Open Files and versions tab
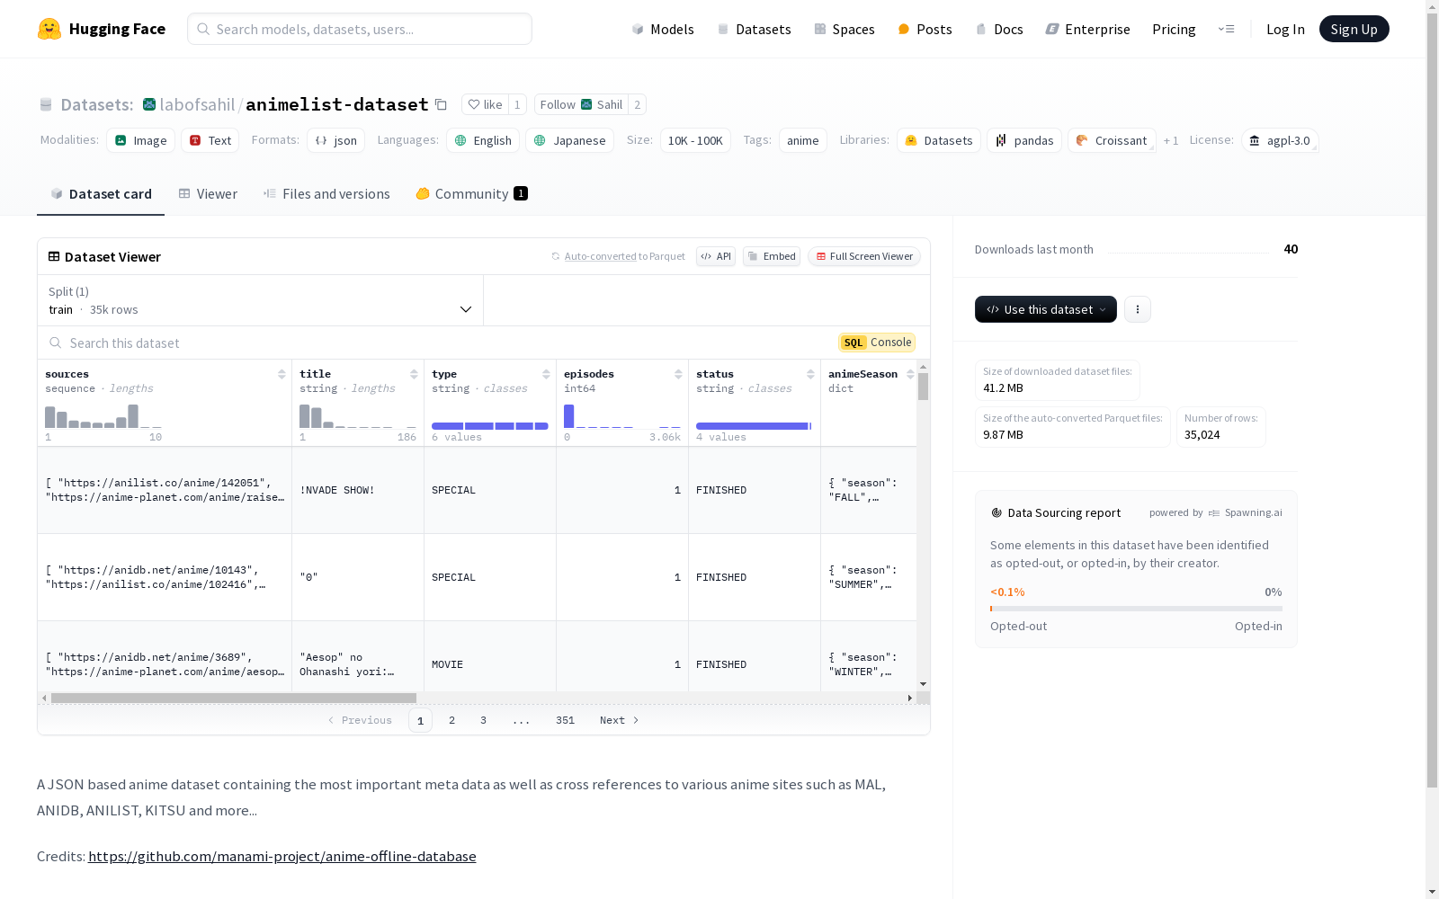The image size is (1439, 899). click(x=326, y=193)
